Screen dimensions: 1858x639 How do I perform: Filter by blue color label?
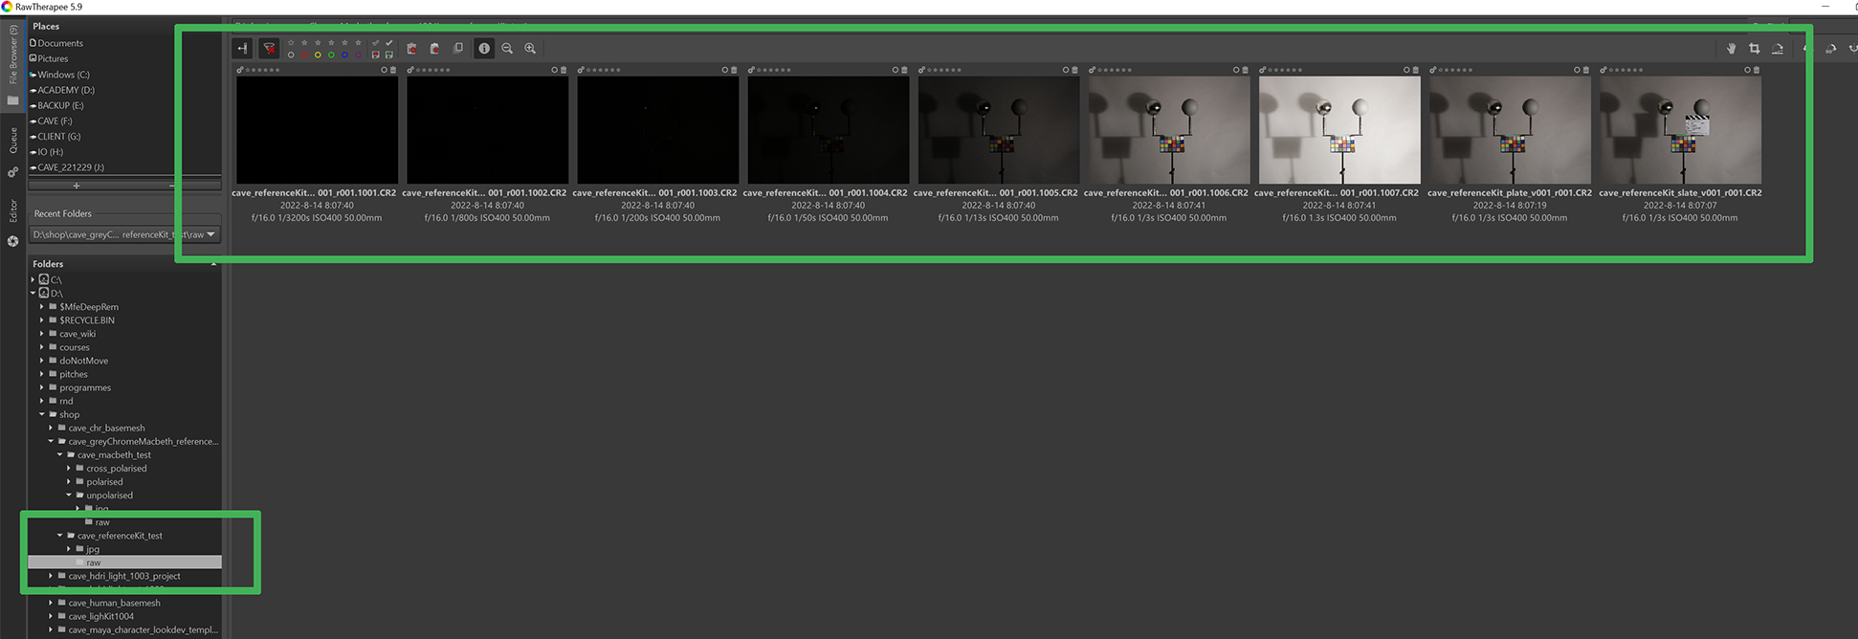tap(344, 55)
